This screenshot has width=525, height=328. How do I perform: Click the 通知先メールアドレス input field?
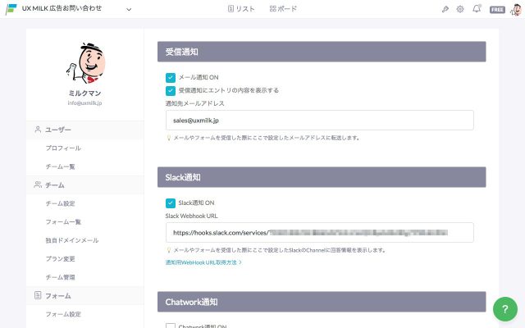(x=319, y=120)
